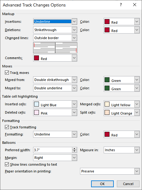The height and width of the screenshot is (190, 142).
Task: Click the left border changed lines preview
Action: [44, 48]
